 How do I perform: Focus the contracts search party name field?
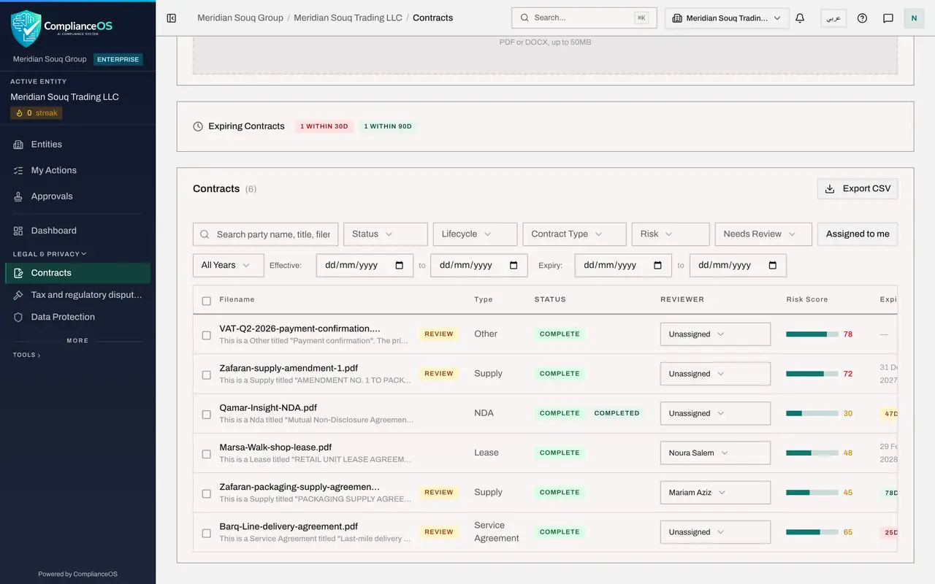[266, 234]
